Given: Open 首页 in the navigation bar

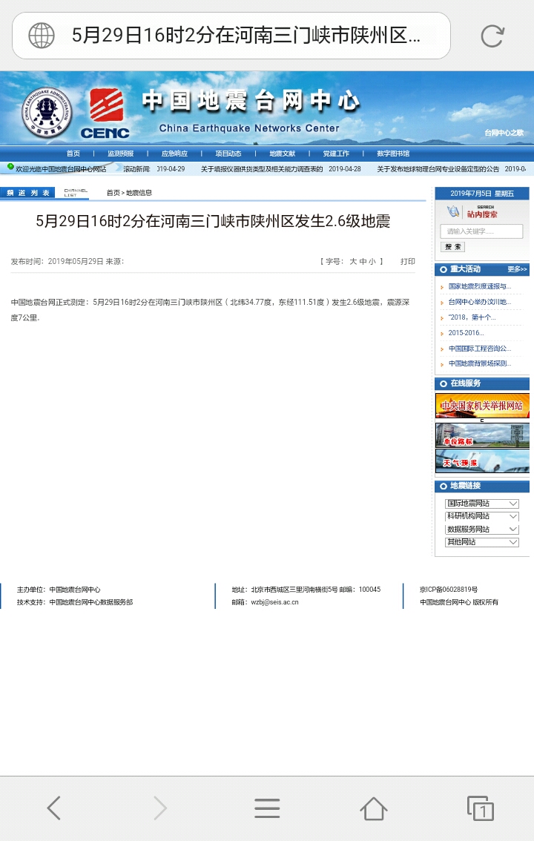Looking at the screenshot, I should pos(73,154).
